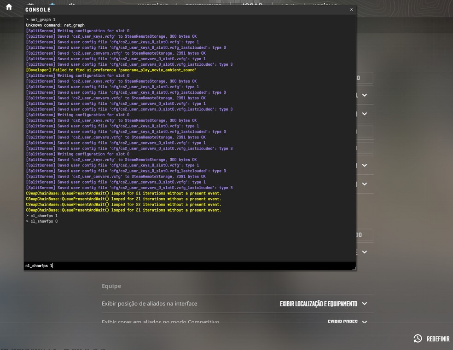Focus the console command input field
Image resolution: width=453 pixels, height=350 pixels.
click(184, 266)
